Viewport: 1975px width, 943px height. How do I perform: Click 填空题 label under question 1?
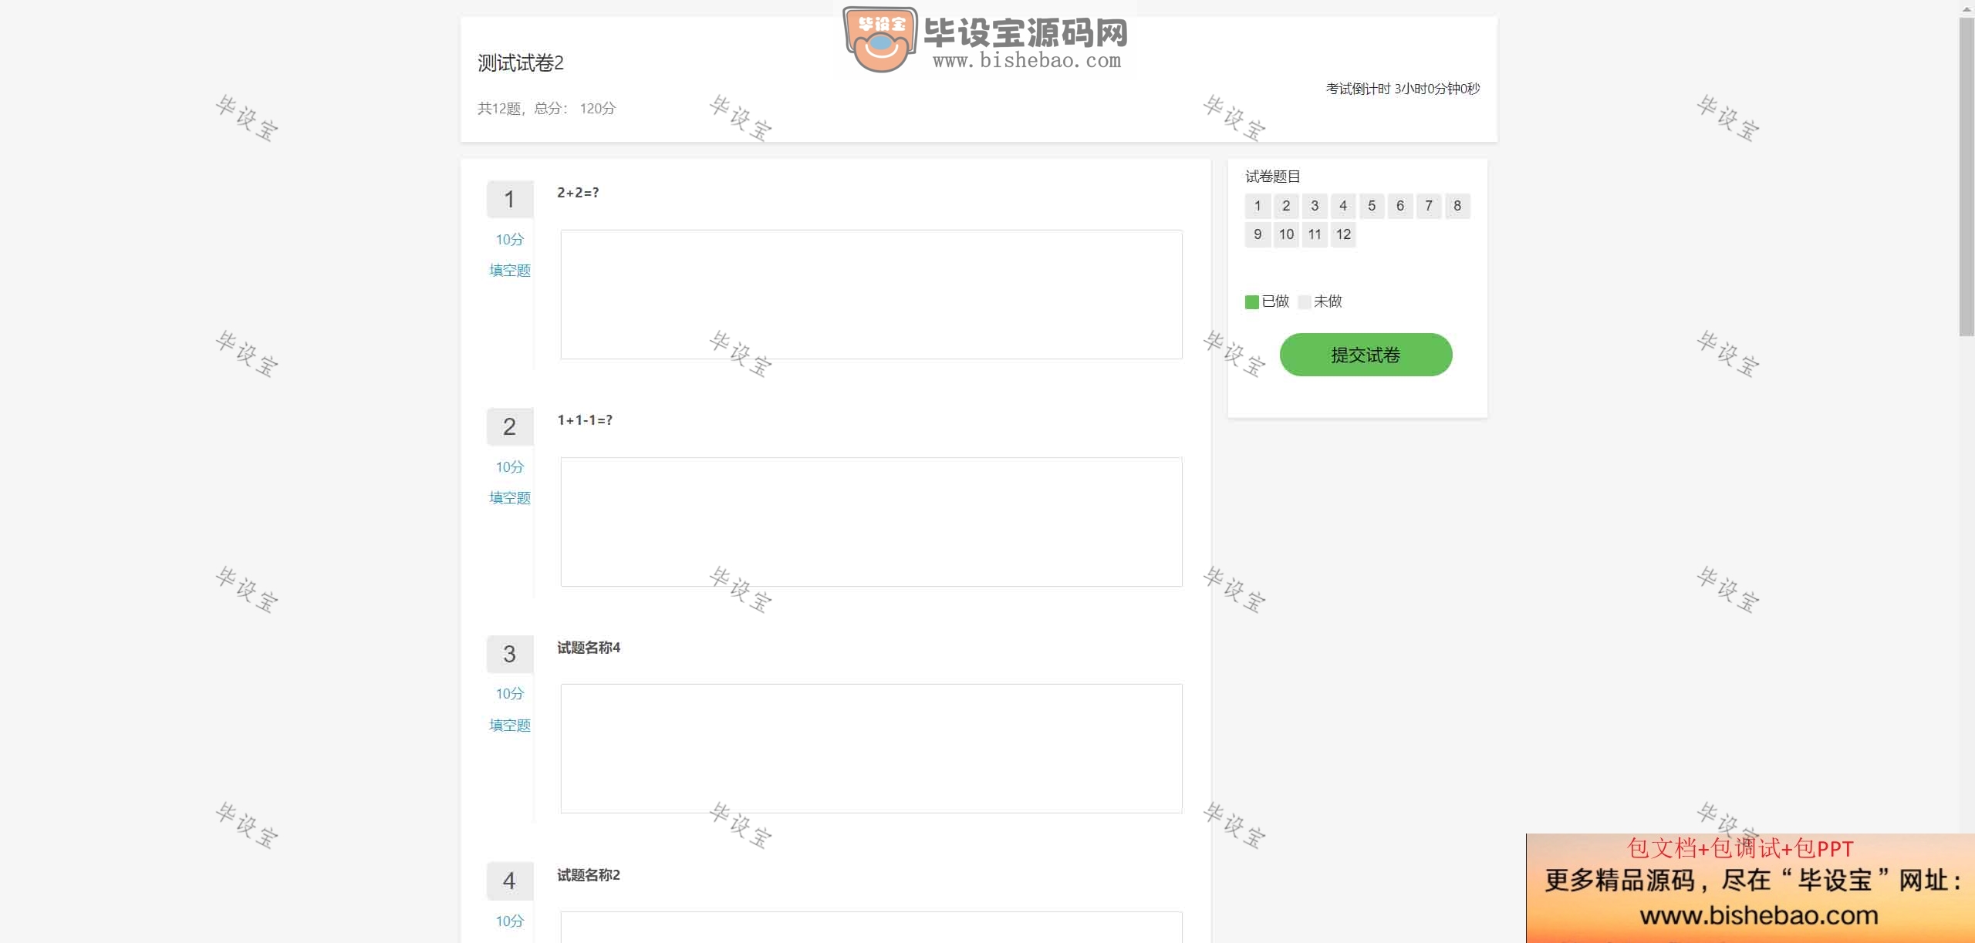point(510,271)
